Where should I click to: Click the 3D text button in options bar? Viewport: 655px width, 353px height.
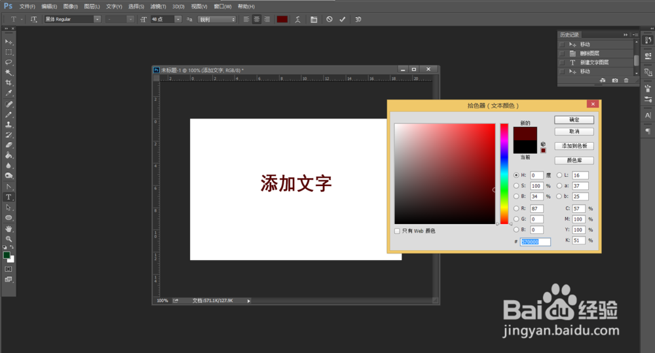(358, 19)
